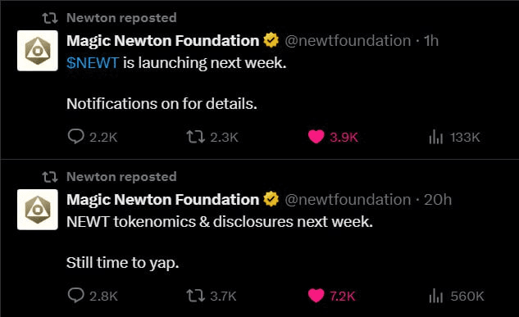Click the second "Newton reposted" label
This screenshot has width=519, height=317.
(x=121, y=177)
